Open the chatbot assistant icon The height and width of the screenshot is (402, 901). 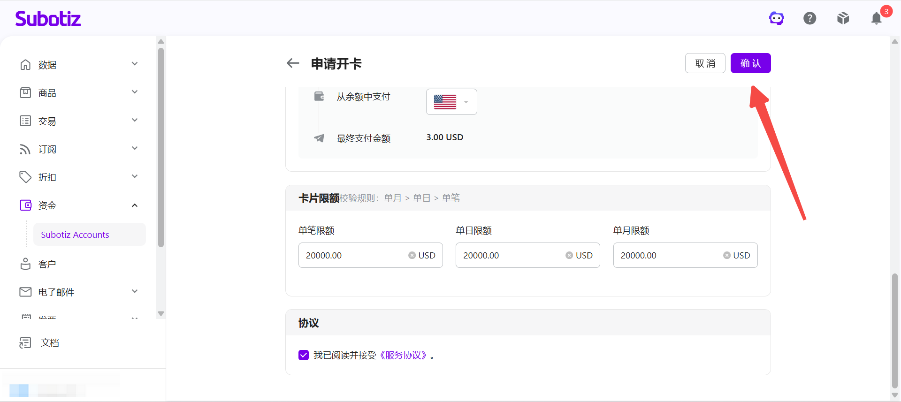777,18
